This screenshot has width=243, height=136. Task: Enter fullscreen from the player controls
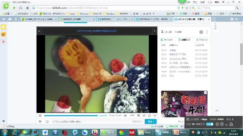pyautogui.click(x=155, y=116)
